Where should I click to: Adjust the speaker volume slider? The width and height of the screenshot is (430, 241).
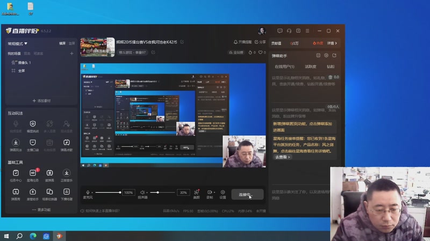coord(162,193)
